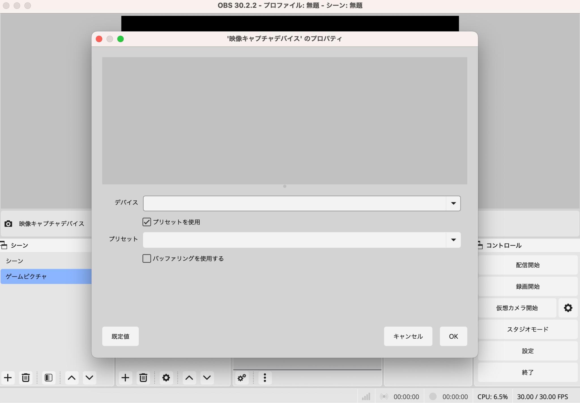
Task: Remove selected source with trash icon
Action: [x=143, y=378]
